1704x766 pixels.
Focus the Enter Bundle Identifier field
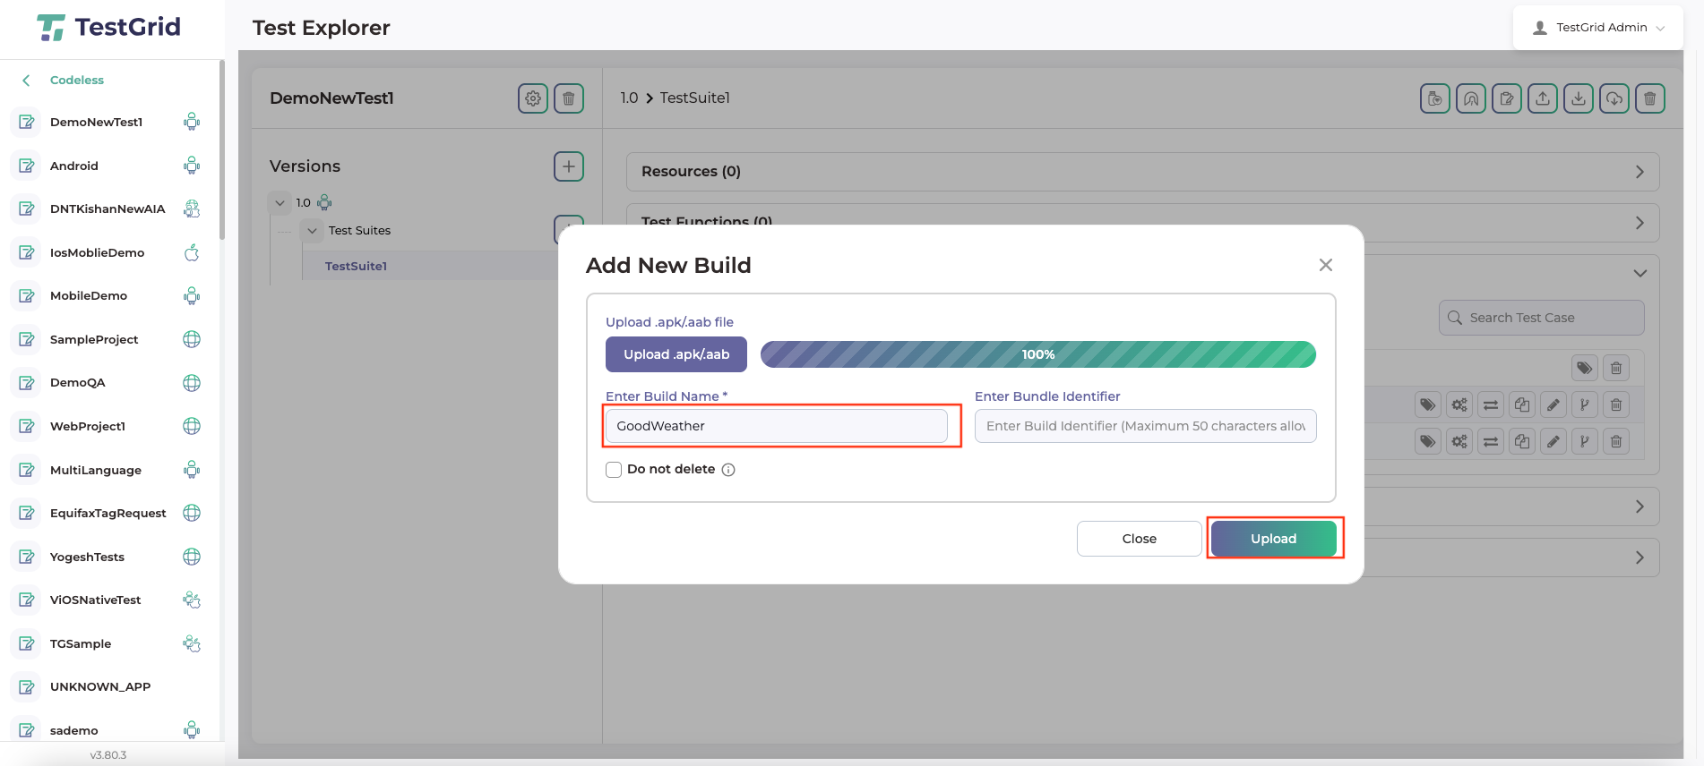[1145, 426]
